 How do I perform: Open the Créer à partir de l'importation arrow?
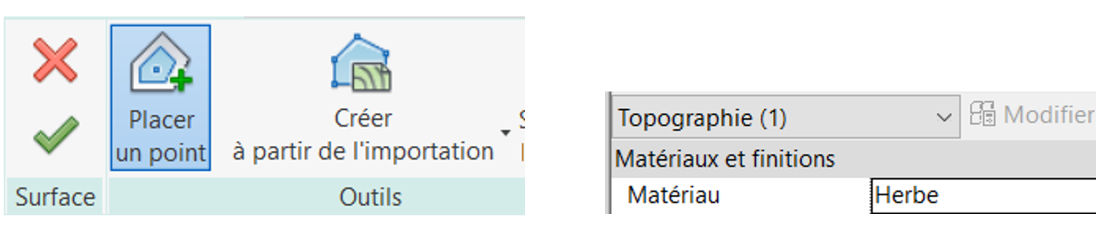pos(505,132)
